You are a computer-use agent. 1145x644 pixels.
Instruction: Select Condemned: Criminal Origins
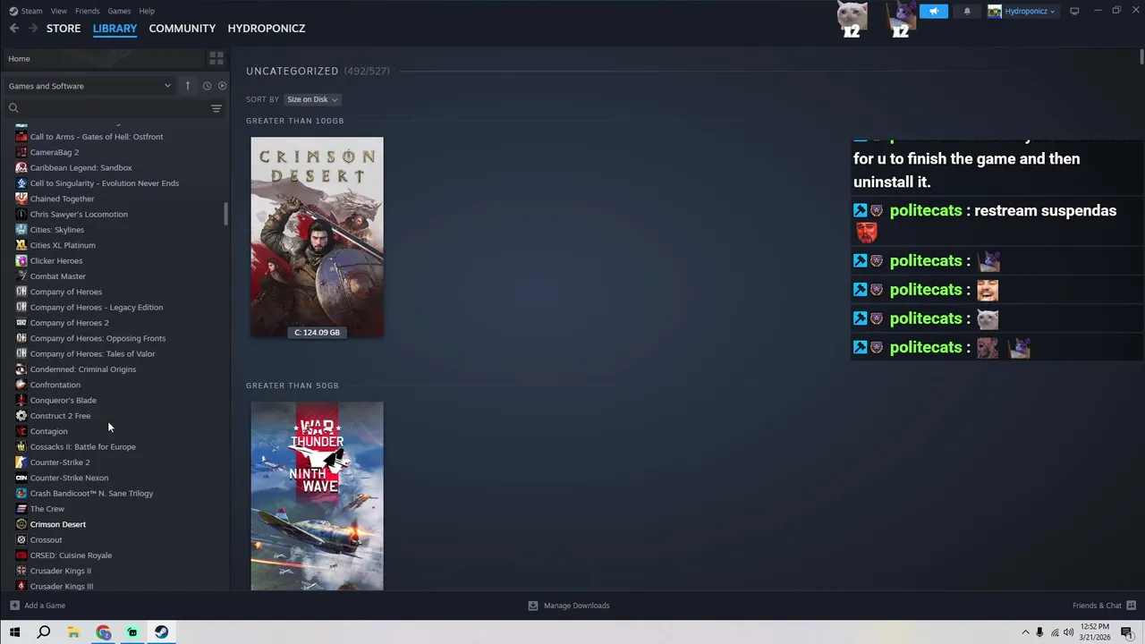[83, 369]
